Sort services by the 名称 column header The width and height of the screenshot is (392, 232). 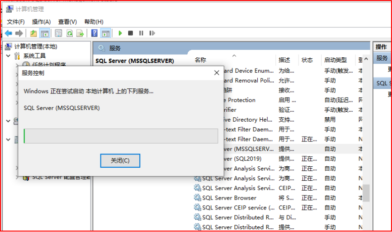200,60
